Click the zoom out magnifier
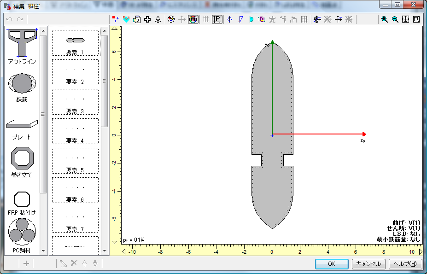Image resolution: width=427 pixels, height=274 pixels. click(395, 19)
